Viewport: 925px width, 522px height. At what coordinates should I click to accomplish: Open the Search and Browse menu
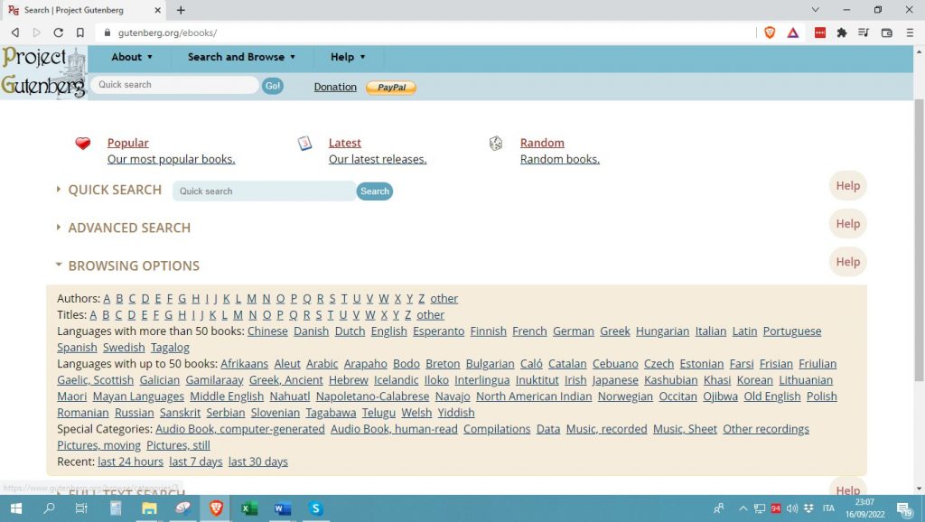coord(237,56)
